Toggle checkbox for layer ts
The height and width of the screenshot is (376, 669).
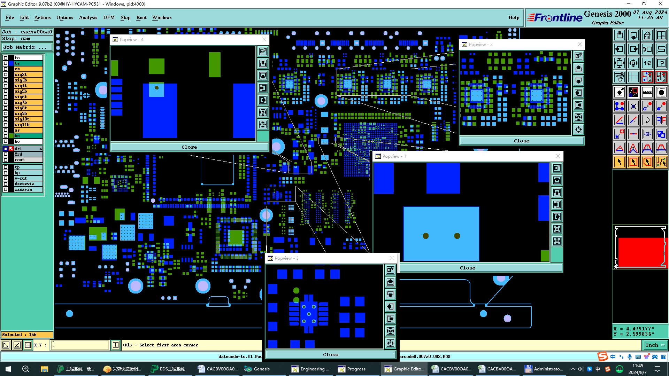point(6,63)
